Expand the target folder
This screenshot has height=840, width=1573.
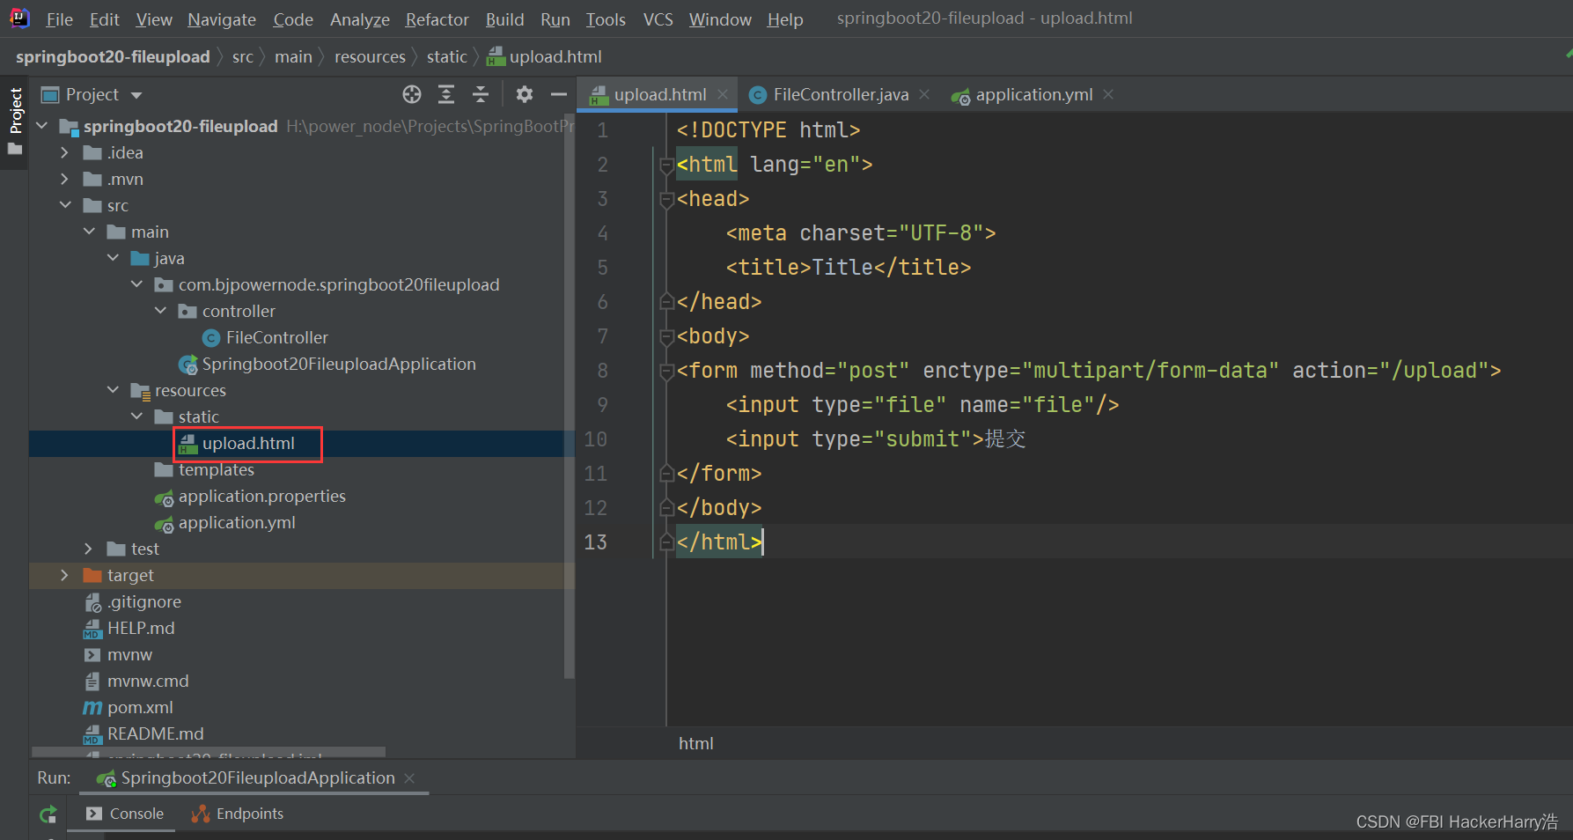[x=64, y=575]
